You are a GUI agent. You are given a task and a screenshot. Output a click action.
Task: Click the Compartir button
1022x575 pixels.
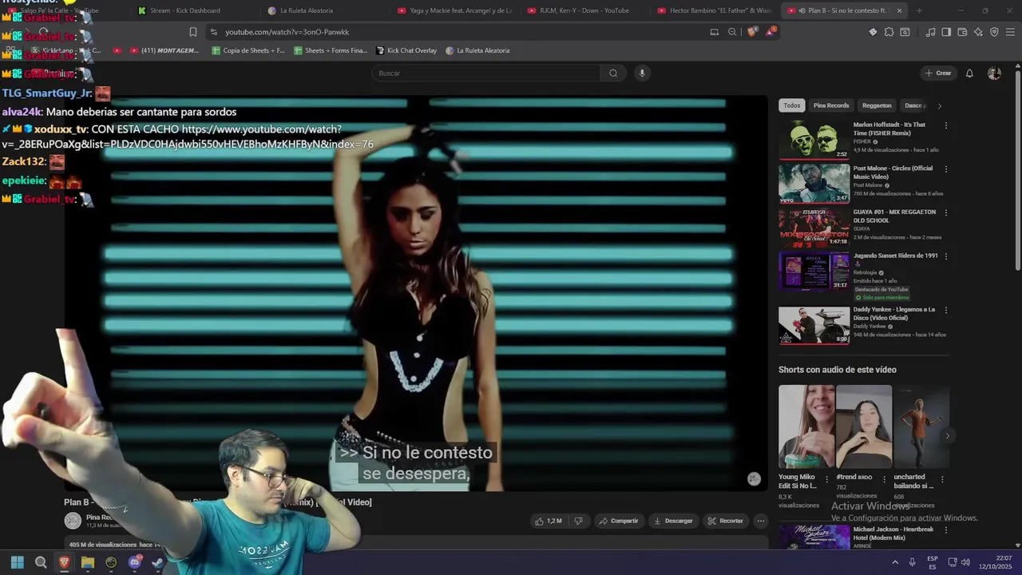click(619, 521)
